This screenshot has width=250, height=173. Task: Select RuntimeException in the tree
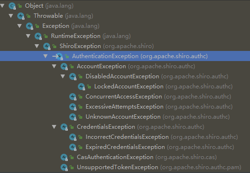click(91, 36)
